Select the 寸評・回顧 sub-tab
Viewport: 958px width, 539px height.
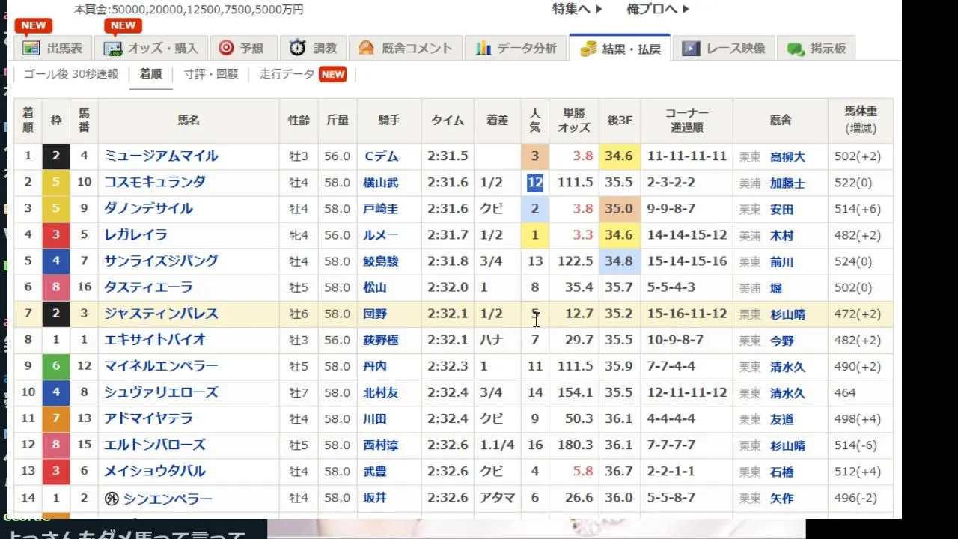coord(211,74)
